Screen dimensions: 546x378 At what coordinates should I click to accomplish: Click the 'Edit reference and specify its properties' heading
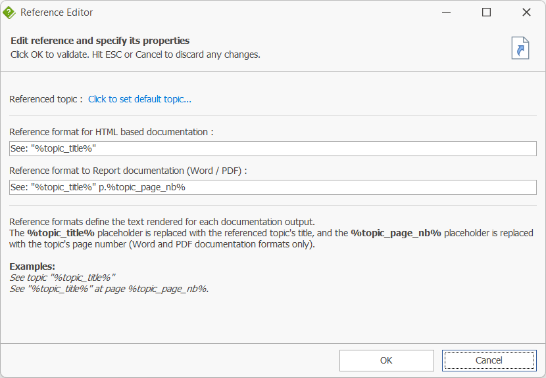click(x=100, y=41)
